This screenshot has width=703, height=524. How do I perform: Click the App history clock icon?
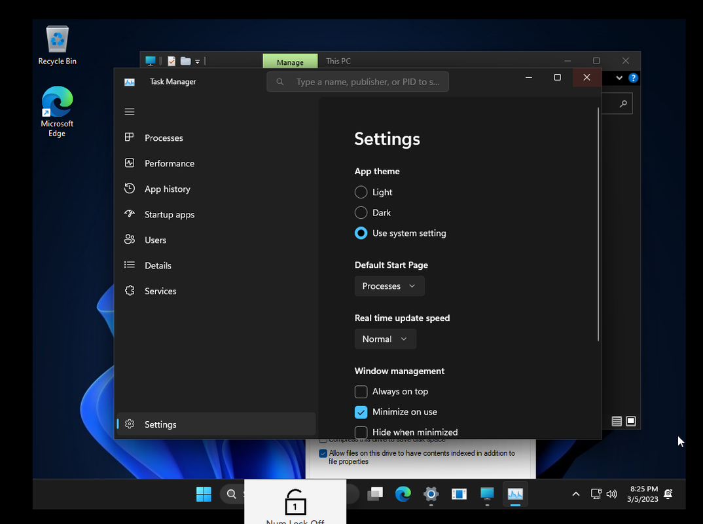130,189
